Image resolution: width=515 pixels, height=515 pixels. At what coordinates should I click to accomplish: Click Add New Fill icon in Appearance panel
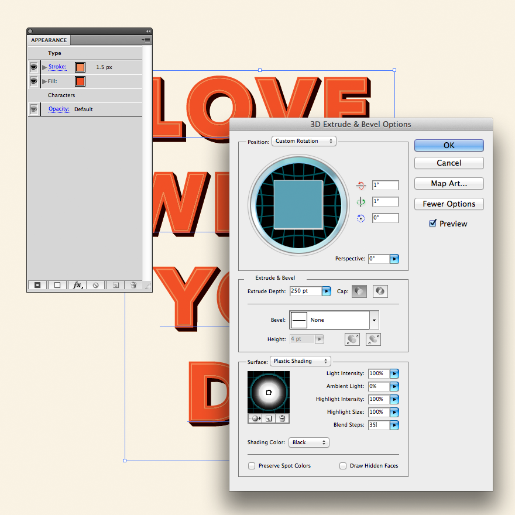[57, 285]
